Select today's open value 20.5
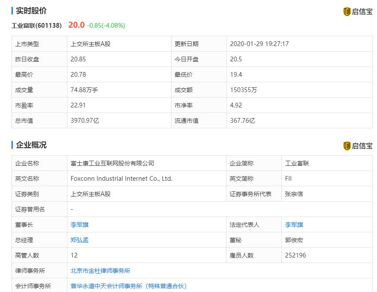 click(x=236, y=59)
